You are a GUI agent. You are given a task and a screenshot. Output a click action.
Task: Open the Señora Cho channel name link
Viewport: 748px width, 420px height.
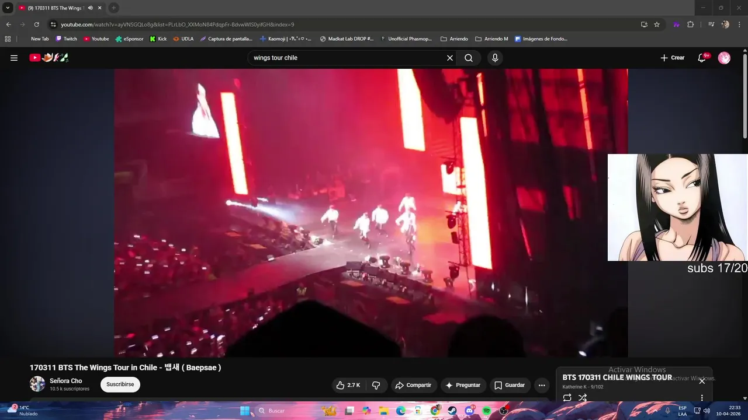point(65,381)
